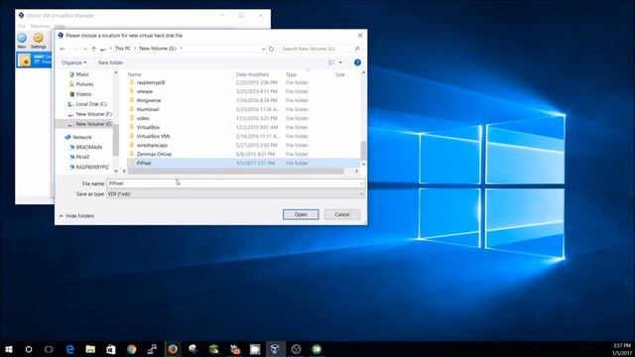635x357 pixels.
Task: Click the Open button
Action: [x=301, y=214]
